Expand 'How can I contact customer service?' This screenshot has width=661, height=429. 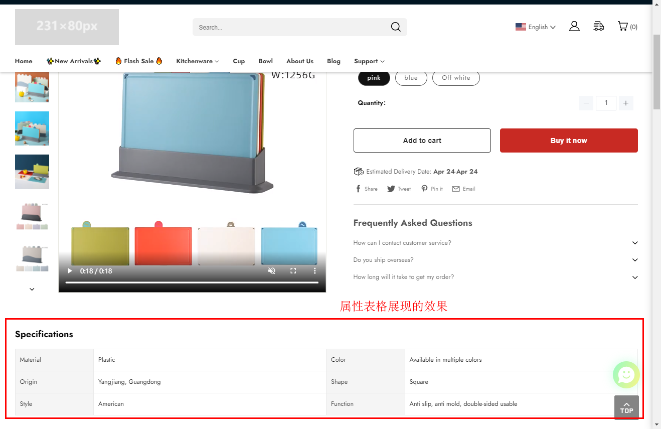tap(495, 243)
